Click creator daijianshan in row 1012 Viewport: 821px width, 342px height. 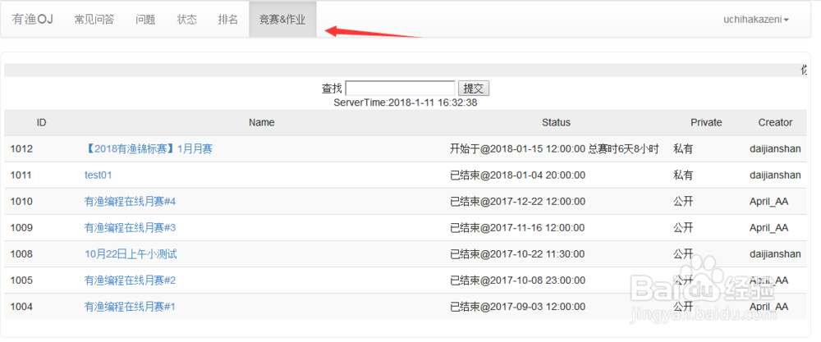775,149
